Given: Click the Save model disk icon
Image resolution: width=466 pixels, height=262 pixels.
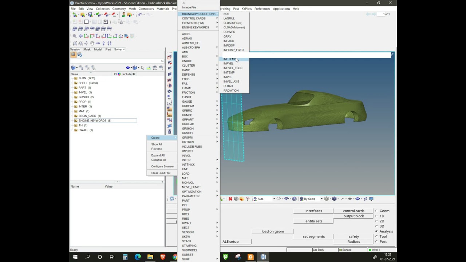Looking at the screenshot, I should (x=91, y=15).
